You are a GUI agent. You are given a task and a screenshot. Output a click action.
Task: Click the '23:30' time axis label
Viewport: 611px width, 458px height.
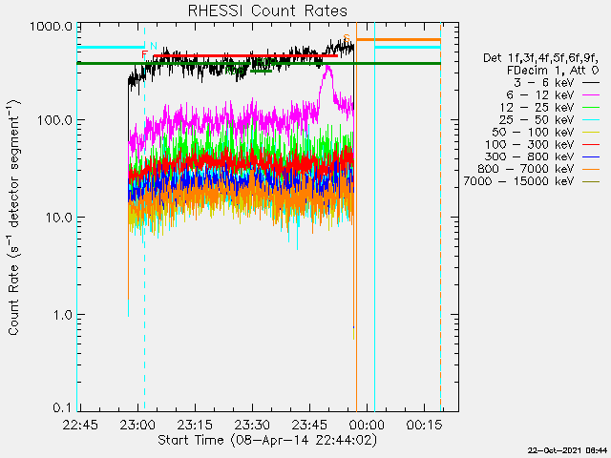point(252,425)
